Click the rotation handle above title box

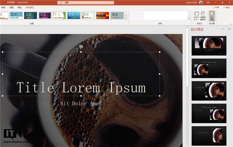tap(81, 47)
